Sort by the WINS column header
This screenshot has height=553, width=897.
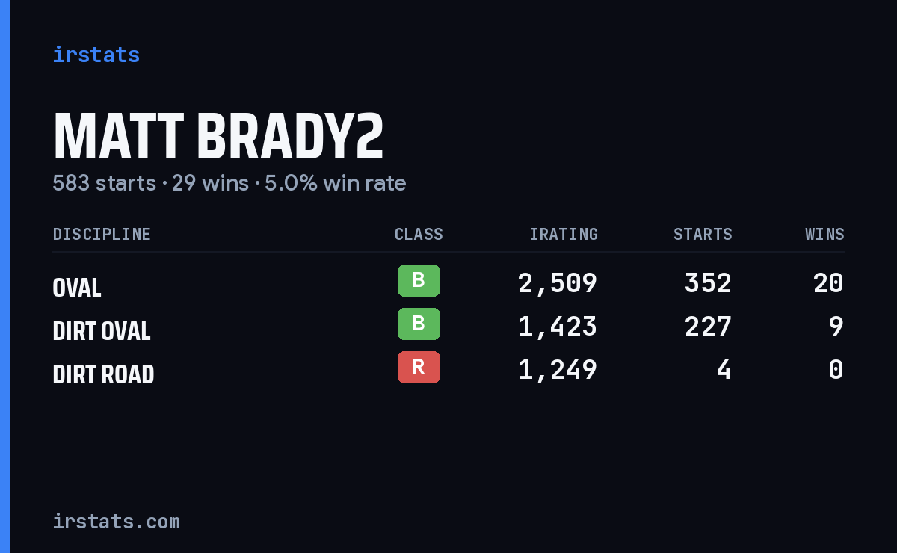[824, 234]
